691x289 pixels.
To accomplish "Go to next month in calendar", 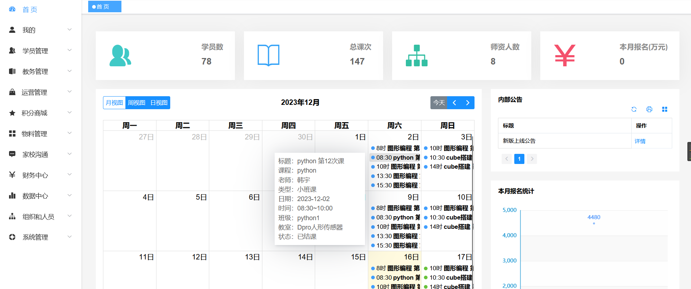I will (x=468, y=103).
